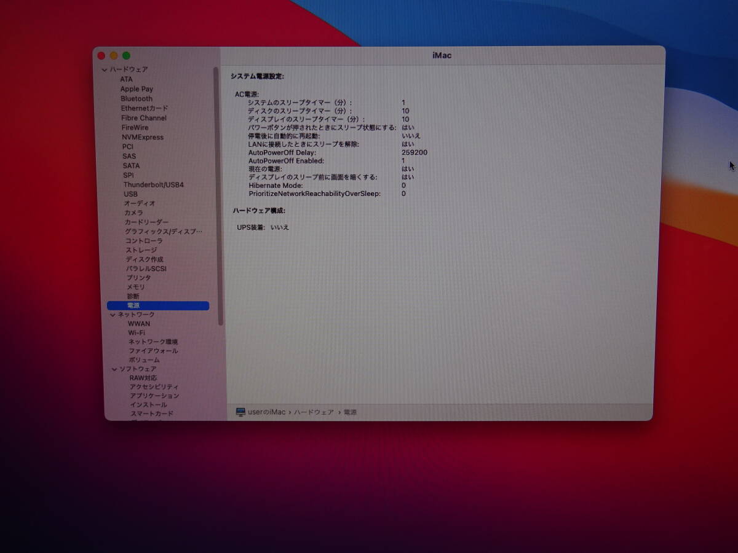Click the システムのスリープタイマー row label
Viewport: 738px width, 553px height.
(300, 103)
